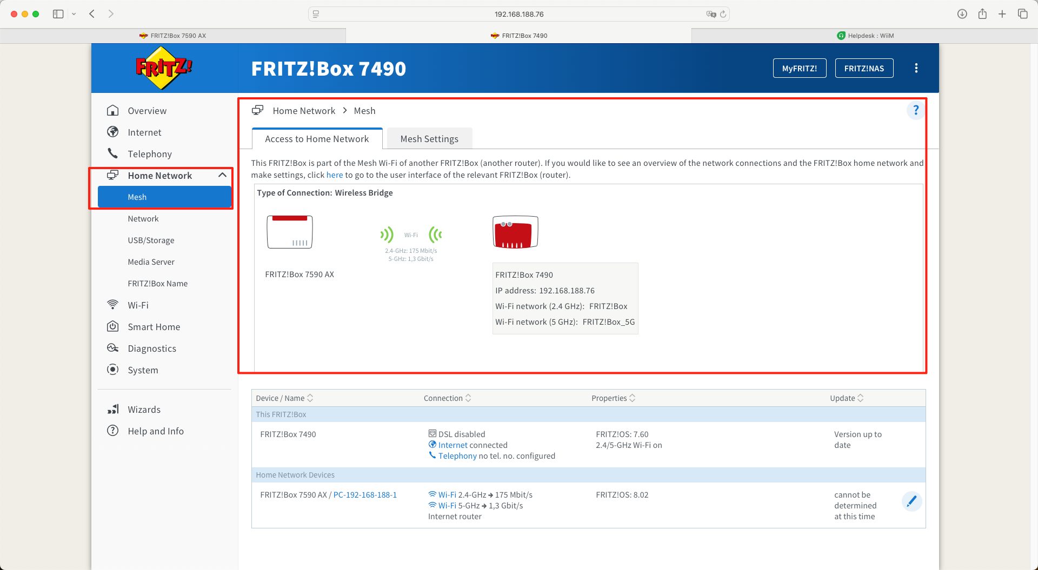The width and height of the screenshot is (1038, 570).
Task: Open USB/Storage submenu item
Action: click(151, 240)
